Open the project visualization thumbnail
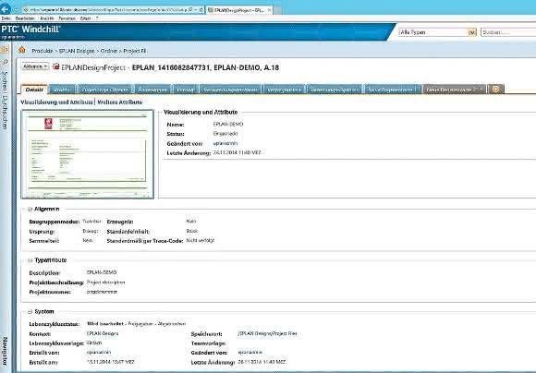The height and width of the screenshot is (373, 536). click(x=88, y=154)
